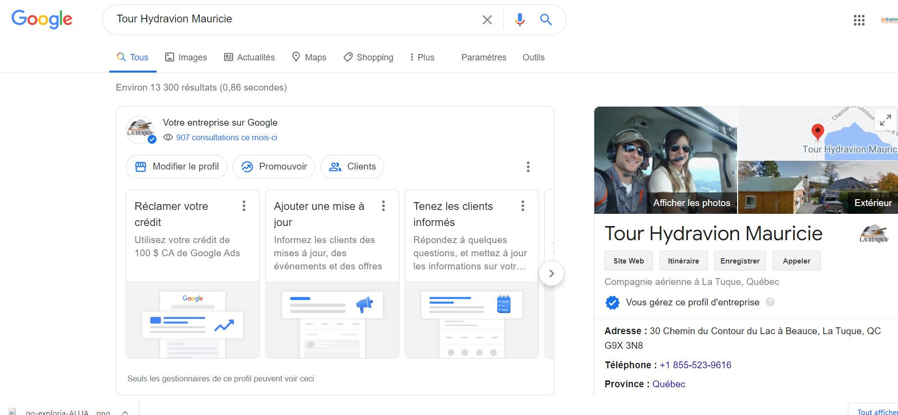Start voice search with microphone icon

click(520, 19)
